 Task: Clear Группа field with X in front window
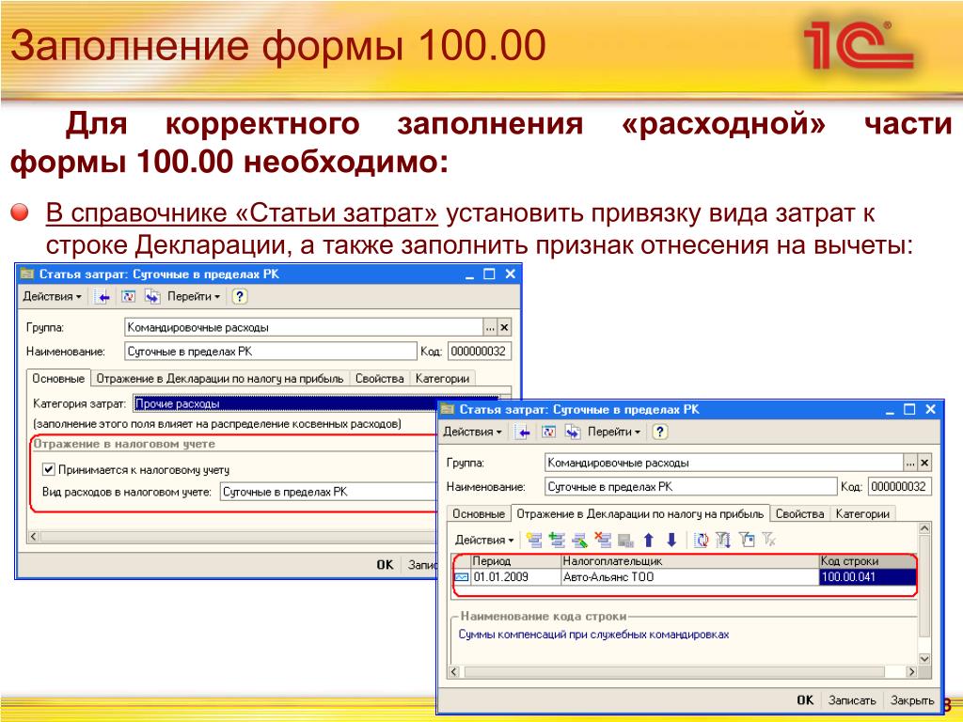coord(924,463)
